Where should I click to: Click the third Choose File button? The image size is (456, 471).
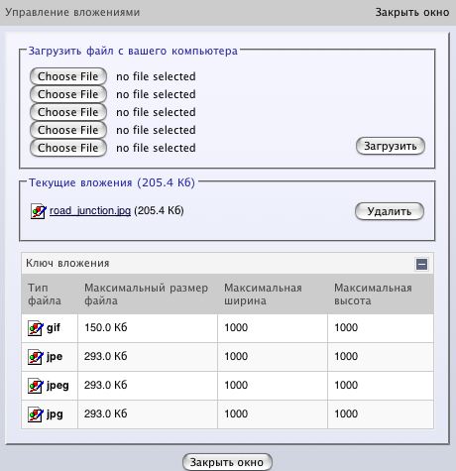click(x=68, y=112)
